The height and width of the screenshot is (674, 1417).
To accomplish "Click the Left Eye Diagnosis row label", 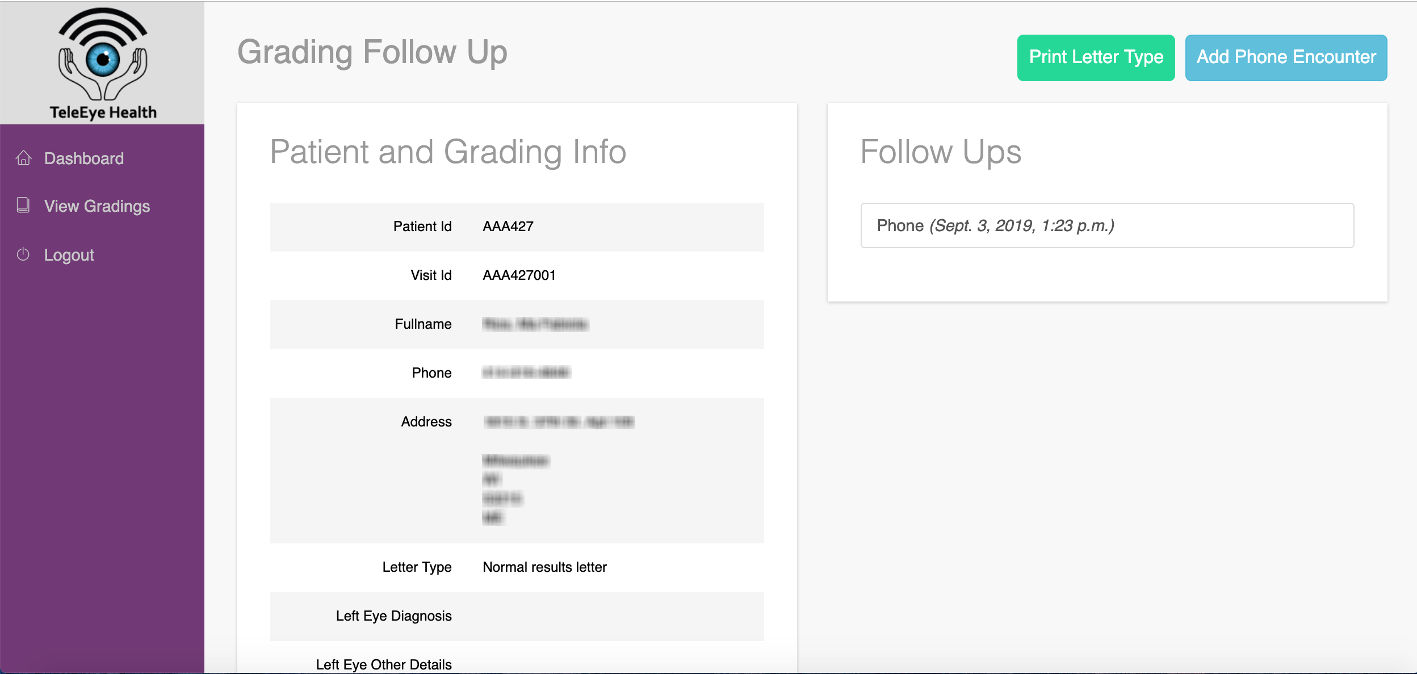I will click(x=393, y=616).
